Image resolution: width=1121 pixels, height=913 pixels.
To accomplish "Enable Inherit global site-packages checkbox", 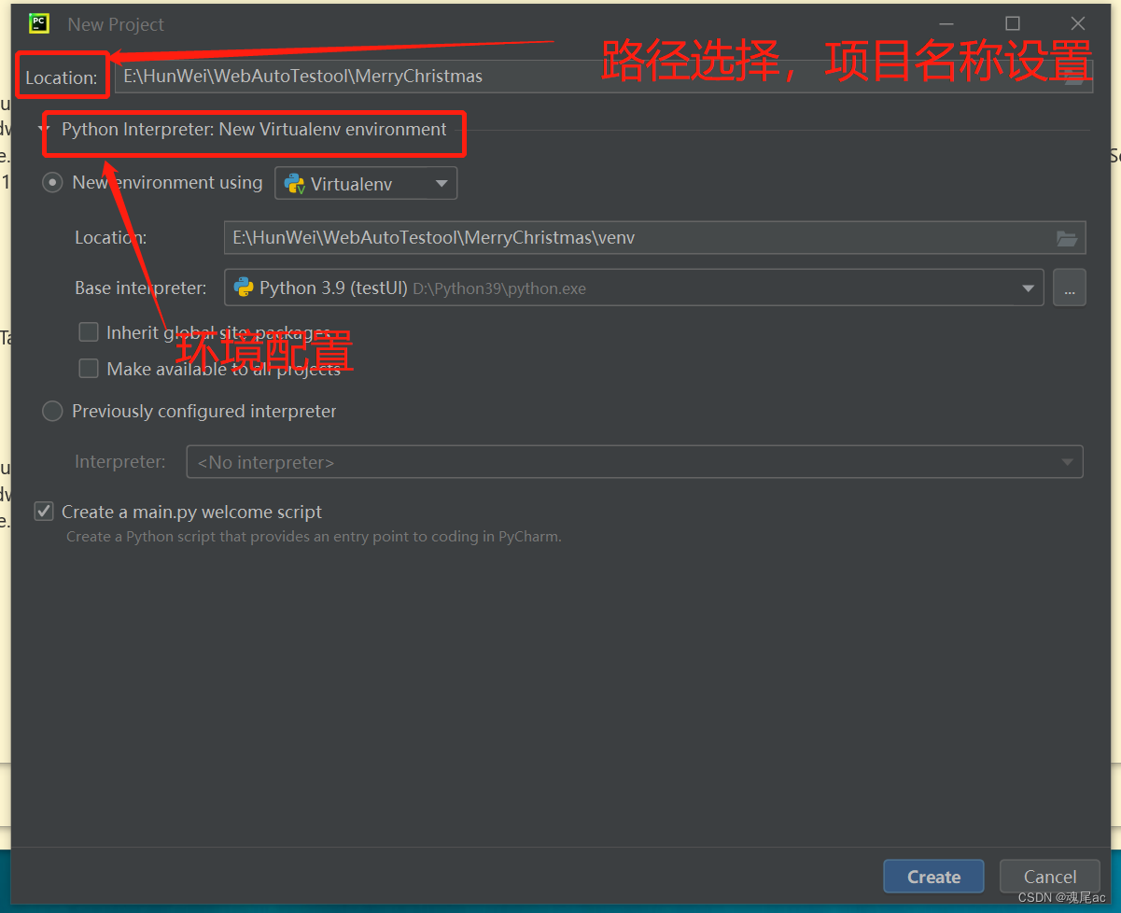I will [x=89, y=332].
